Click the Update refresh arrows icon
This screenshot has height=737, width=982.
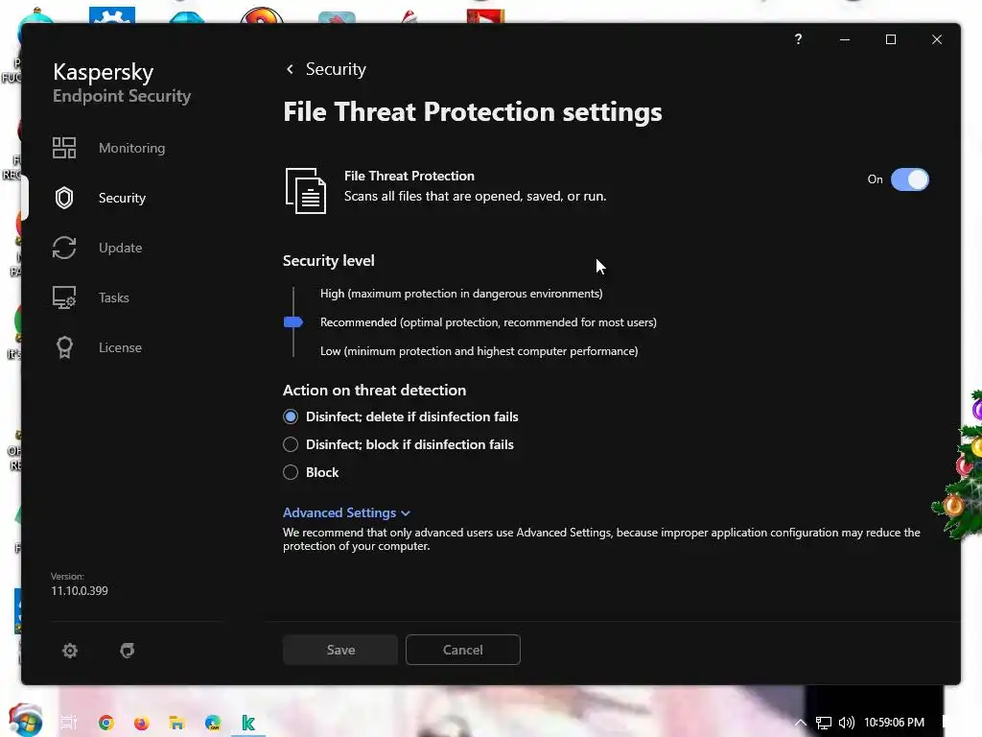pos(64,248)
